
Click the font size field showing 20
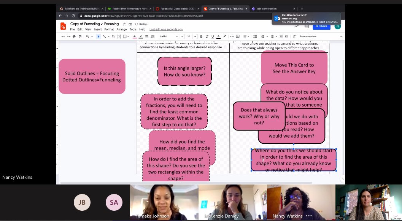point(189,37)
